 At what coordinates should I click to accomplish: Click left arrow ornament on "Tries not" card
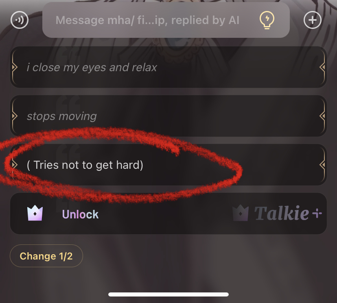[14, 165]
